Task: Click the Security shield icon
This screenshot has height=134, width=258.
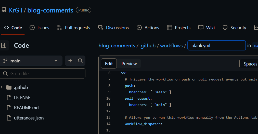Action: (x=225, y=28)
